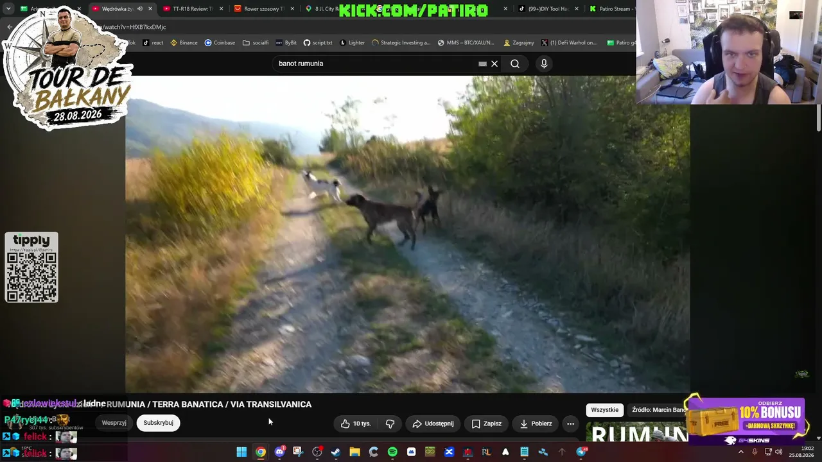Open the 'DeFi Warhol' X bookmark
This screenshot has height=462, width=822.
[569, 43]
